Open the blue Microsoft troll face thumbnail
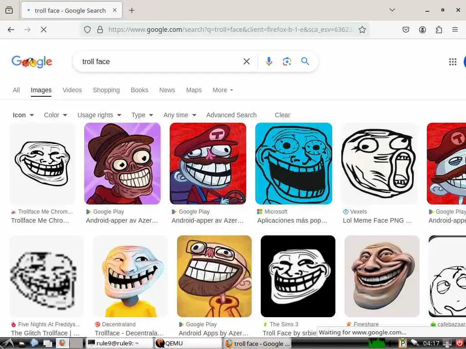The height and width of the screenshot is (349, 466). 294,164
